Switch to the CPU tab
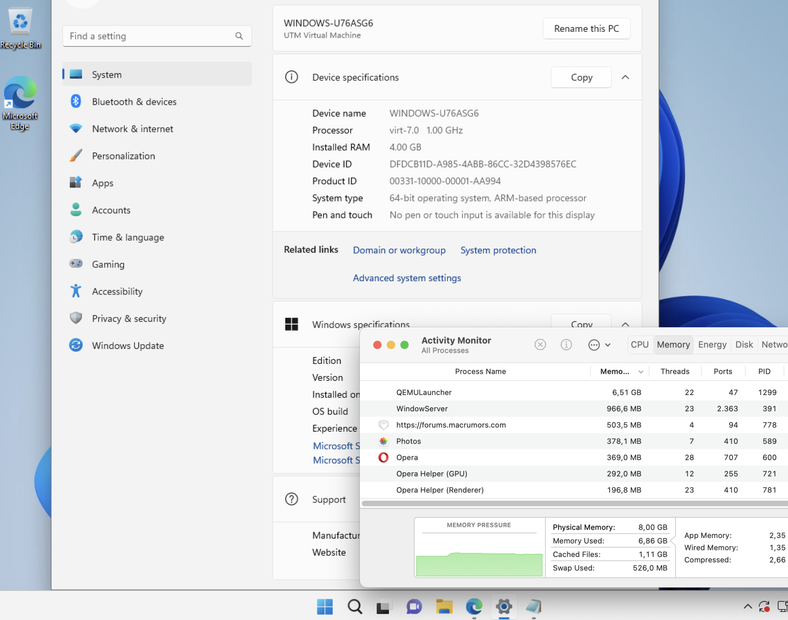The height and width of the screenshot is (620, 788). (x=639, y=345)
